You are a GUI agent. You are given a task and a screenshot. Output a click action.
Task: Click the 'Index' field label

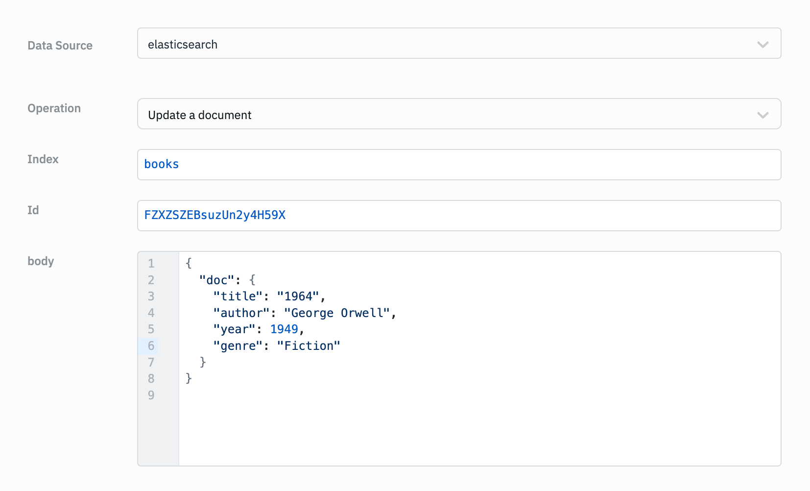[43, 159]
